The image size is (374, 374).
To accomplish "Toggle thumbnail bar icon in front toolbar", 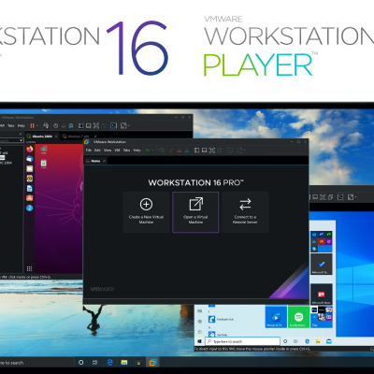I will pos(204,151).
